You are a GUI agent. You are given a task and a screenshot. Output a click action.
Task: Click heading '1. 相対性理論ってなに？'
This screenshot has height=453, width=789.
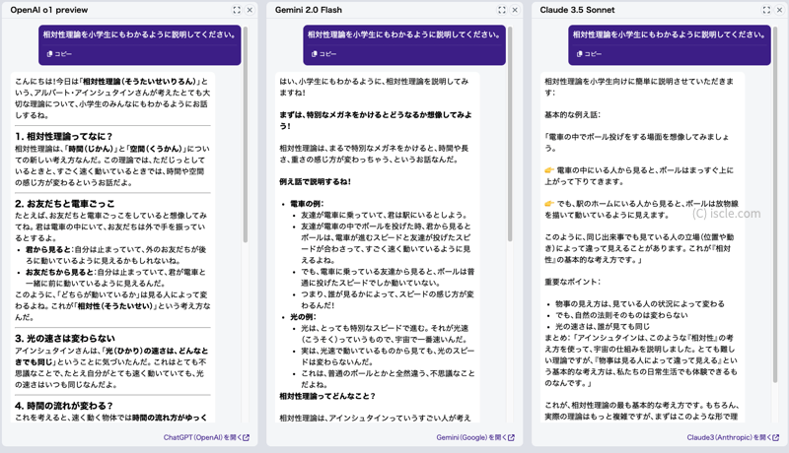(64, 136)
